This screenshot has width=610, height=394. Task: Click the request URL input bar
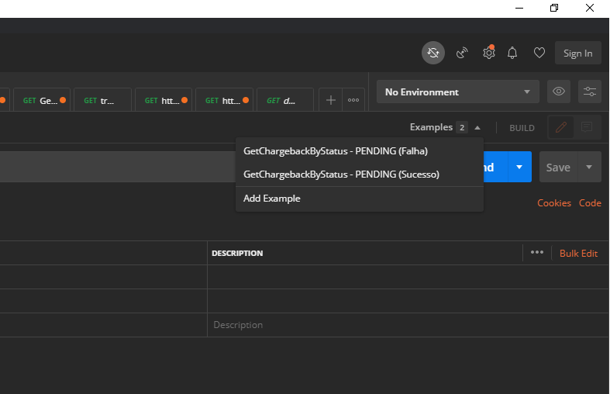click(118, 167)
